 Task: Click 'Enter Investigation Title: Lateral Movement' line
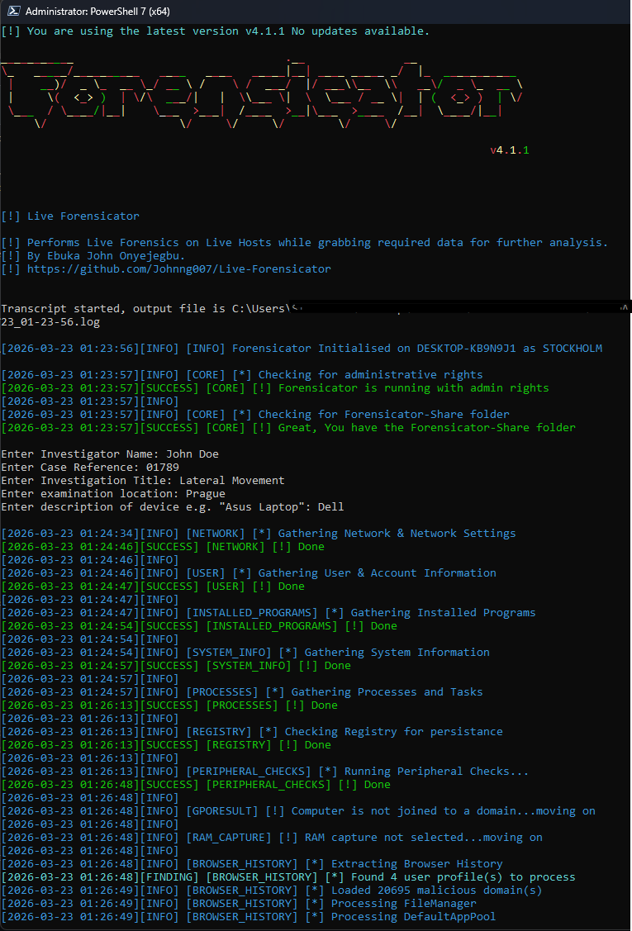click(x=143, y=480)
